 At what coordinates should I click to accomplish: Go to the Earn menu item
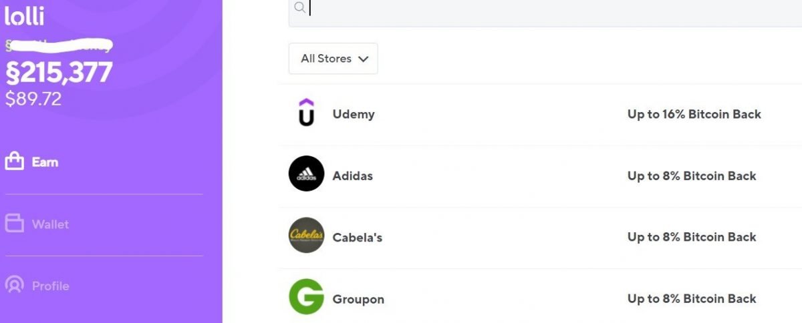[x=32, y=161]
